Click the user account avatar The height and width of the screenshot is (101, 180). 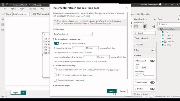(160, 4)
